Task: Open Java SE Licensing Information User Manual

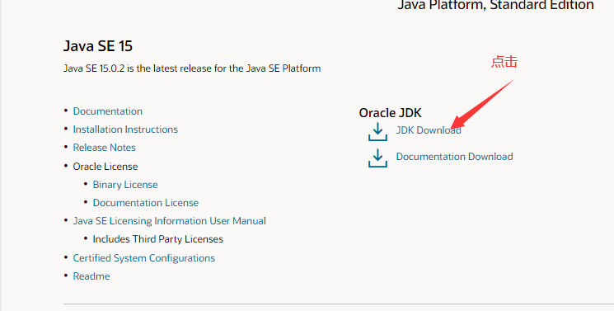Action: click(170, 221)
